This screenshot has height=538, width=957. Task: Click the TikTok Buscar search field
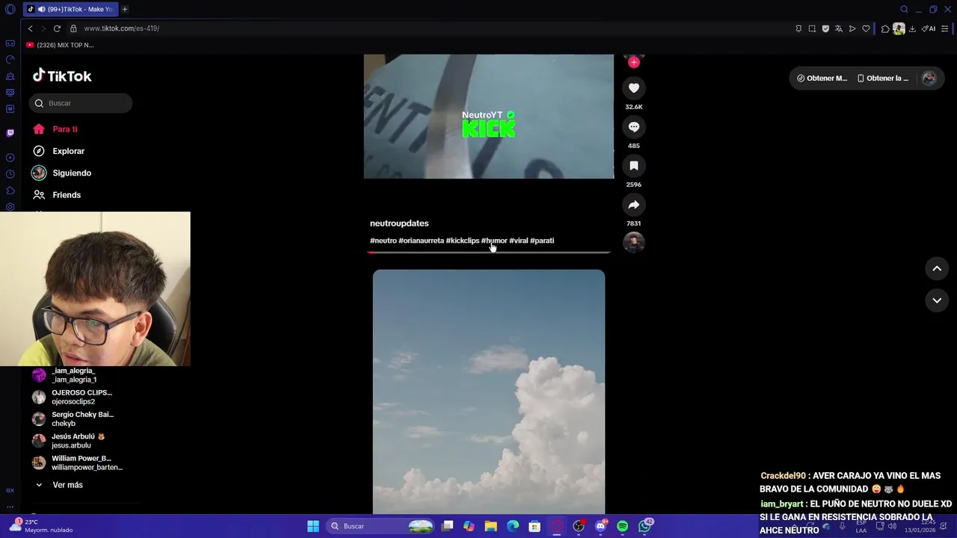point(81,103)
